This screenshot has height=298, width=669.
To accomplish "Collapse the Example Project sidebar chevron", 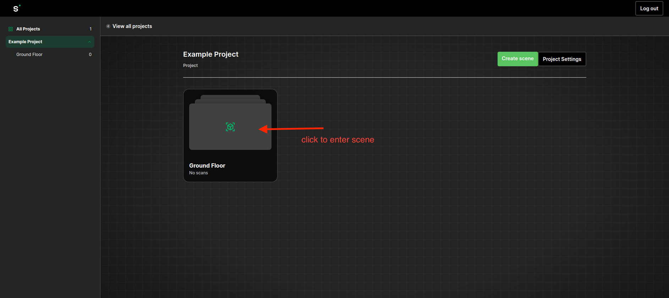I will coord(89,42).
